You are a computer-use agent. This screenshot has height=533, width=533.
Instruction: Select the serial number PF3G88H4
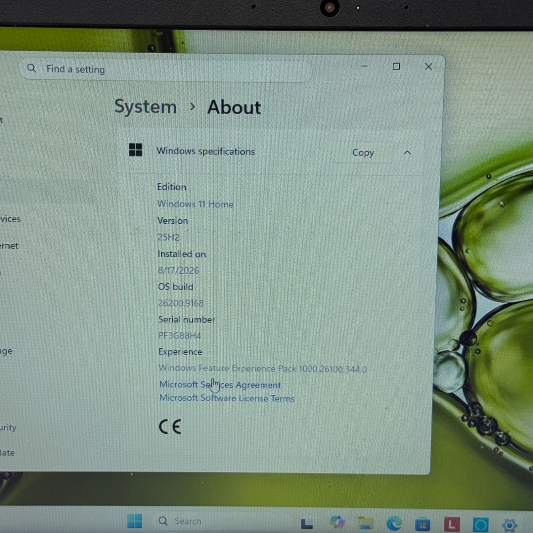[179, 336]
